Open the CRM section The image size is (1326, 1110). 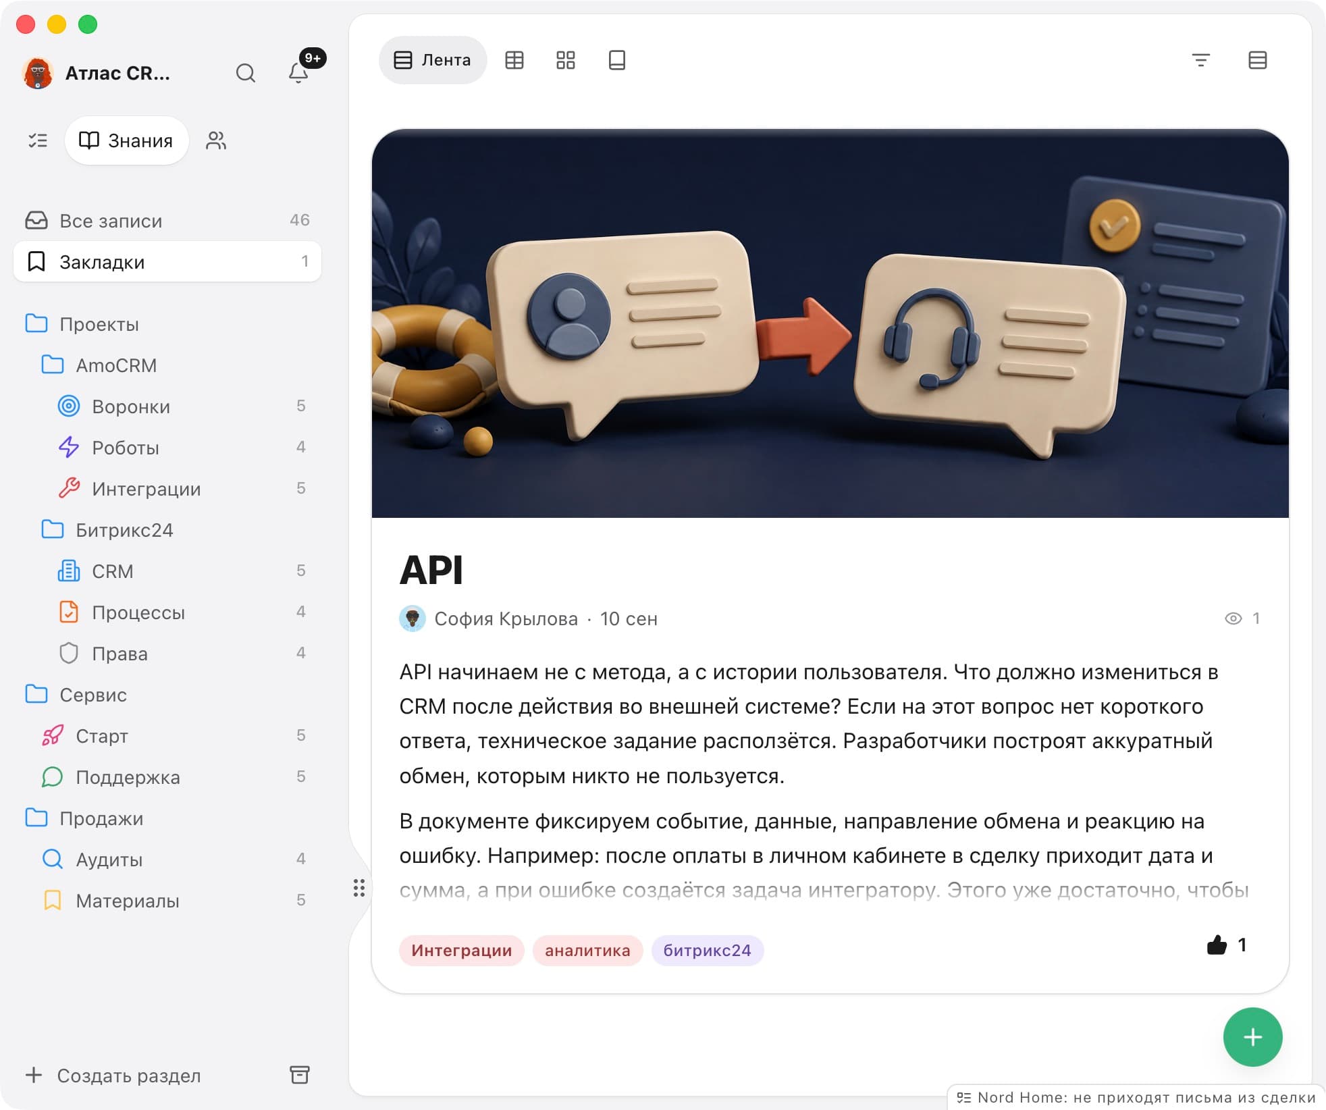pos(167,571)
